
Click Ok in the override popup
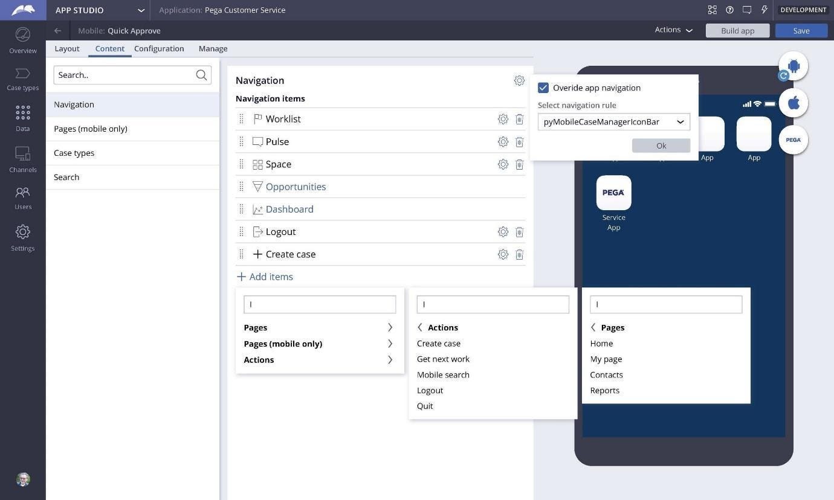[661, 146]
